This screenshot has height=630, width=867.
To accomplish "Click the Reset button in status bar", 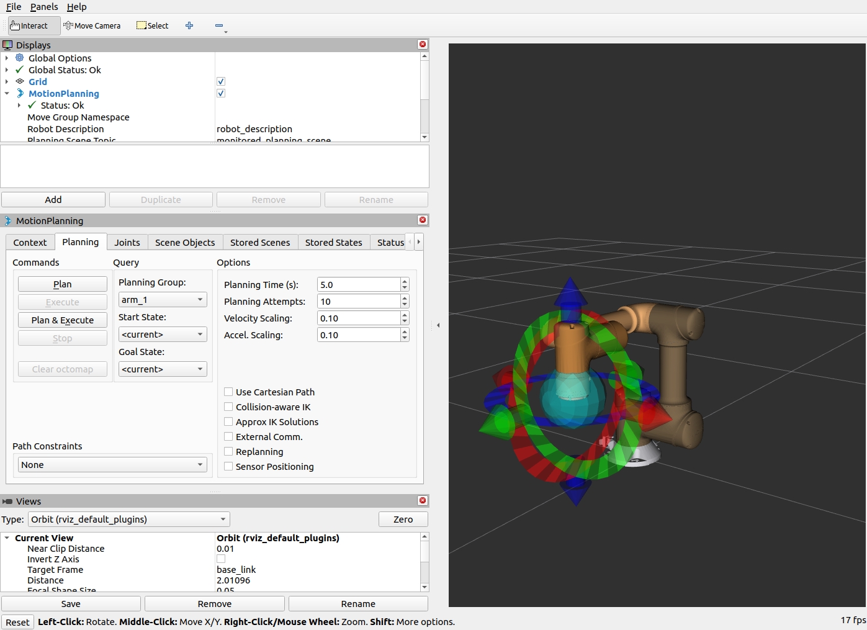I will point(17,623).
